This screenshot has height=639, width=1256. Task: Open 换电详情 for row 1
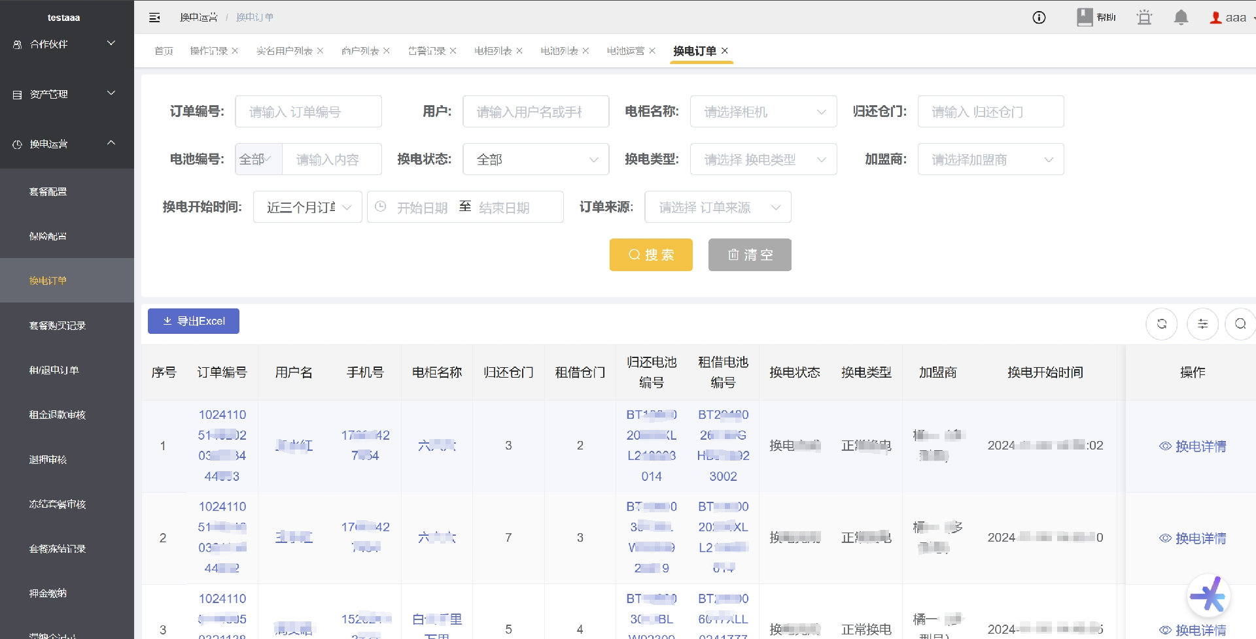(1192, 446)
